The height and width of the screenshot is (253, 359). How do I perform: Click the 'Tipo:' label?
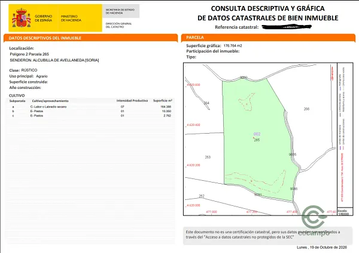click(191, 57)
